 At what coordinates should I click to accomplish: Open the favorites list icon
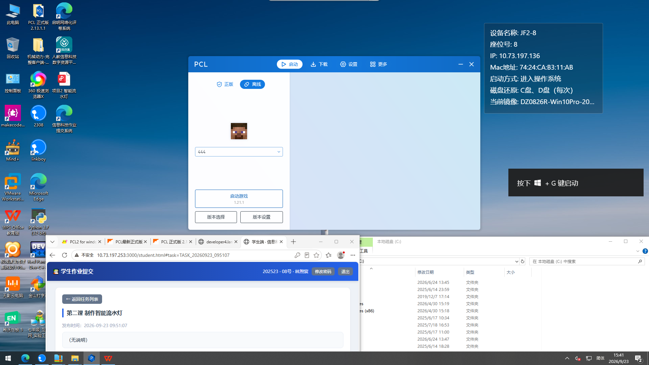click(329, 255)
